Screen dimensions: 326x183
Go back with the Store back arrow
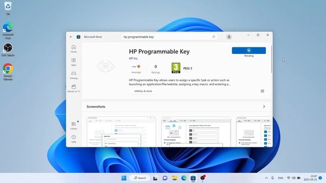click(71, 37)
